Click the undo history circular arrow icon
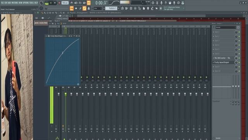Screen dimensions: 248x140 coord(153,3)
